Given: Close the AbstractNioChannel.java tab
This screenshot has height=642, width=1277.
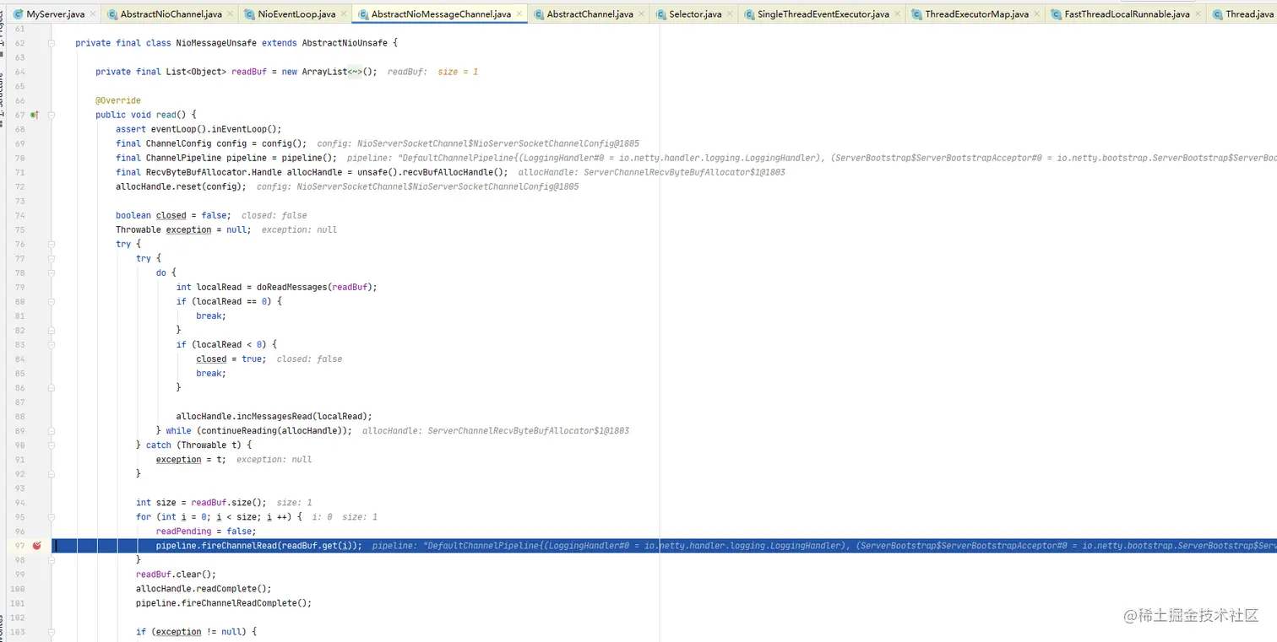Looking at the screenshot, I should pos(231,14).
